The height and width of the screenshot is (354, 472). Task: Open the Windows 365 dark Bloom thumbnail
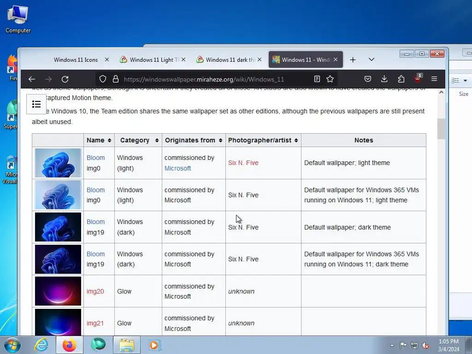click(x=58, y=259)
